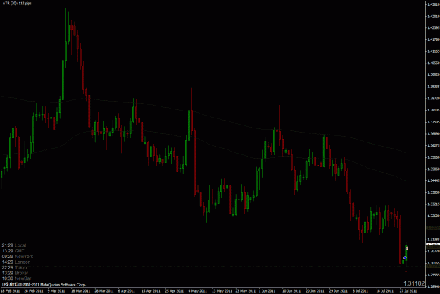Click the 1.40550 price scale label

tap(433, 63)
